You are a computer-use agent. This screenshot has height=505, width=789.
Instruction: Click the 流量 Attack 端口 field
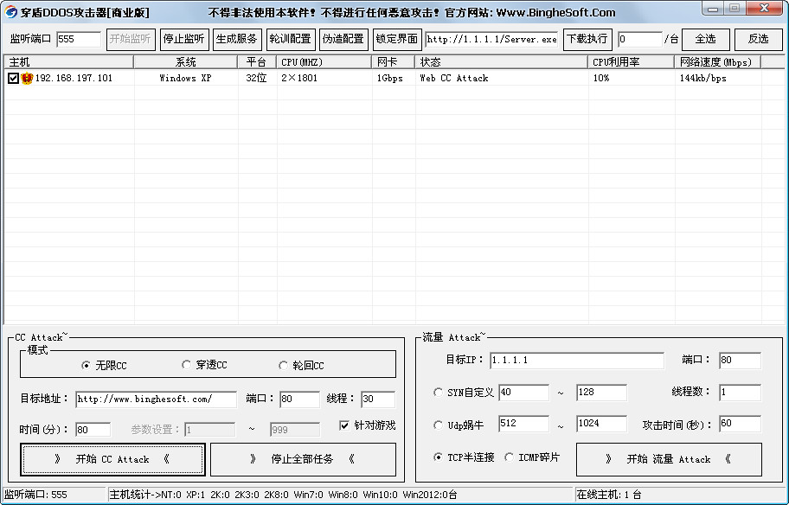pos(741,360)
